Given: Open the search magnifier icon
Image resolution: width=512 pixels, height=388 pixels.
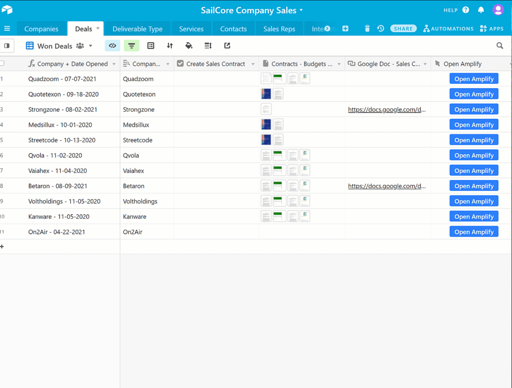Looking at the screenshot, I should click(500, 46).
